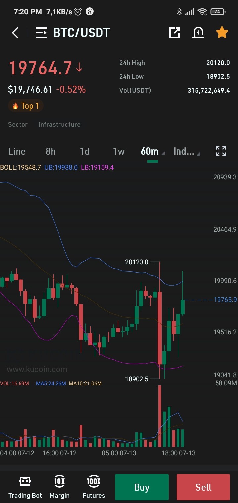This screenshot has width=238, height=503.
Task: Tap the red Sell button
Action: [203, 487]
